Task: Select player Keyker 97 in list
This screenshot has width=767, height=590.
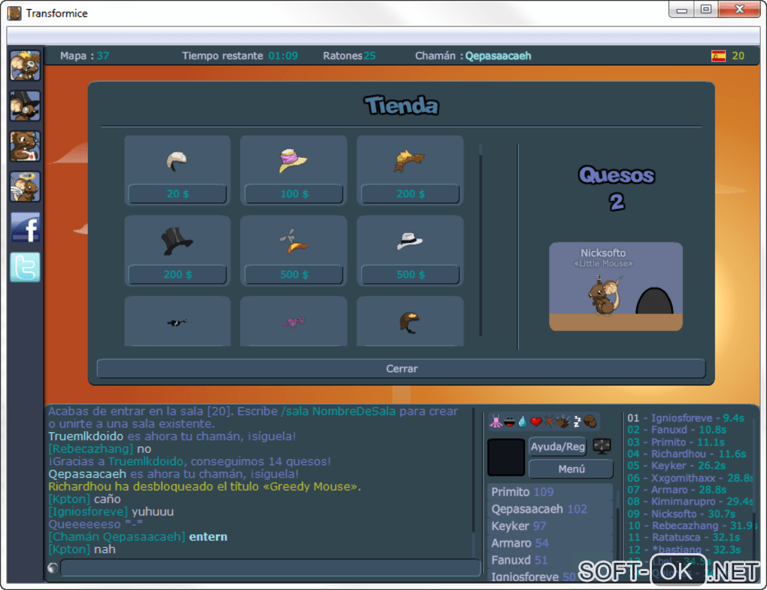Action: coord(550,526)
